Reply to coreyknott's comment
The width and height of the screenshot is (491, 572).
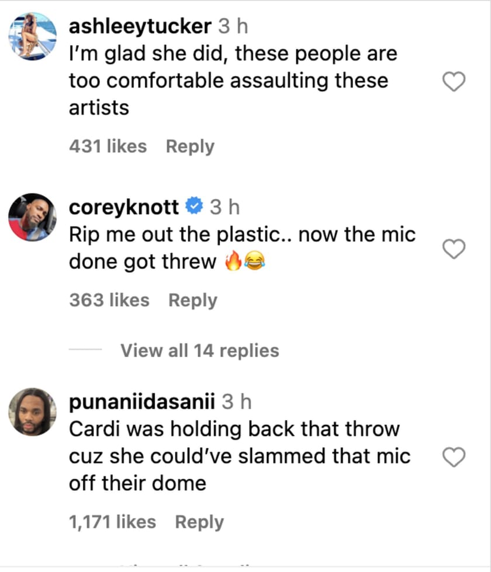tap(192, 300)
